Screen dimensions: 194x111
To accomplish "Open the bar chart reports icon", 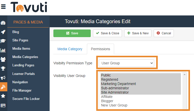I will pyautogui.click(x=3, y=50).
